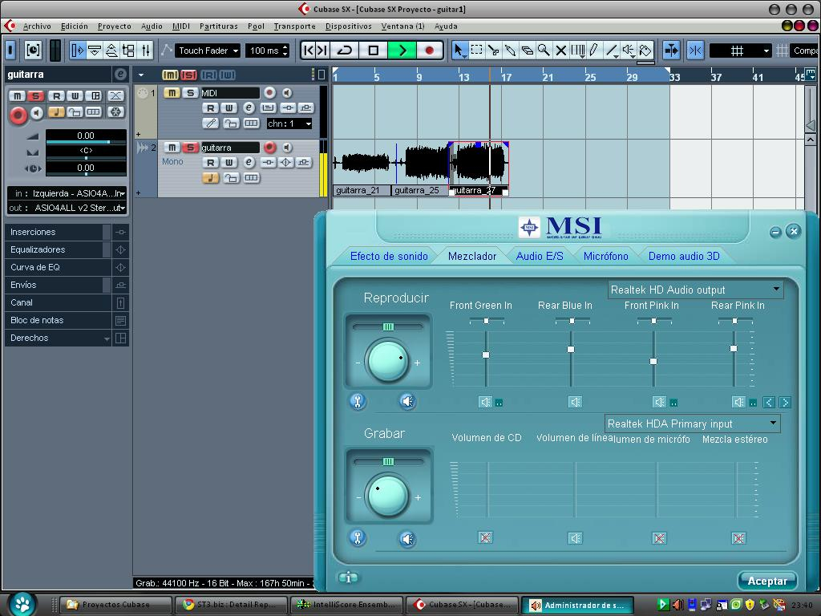This screenshot has width=821, height=616.
Task: Mute Rear Blue In channel
Action: (575, 402)
